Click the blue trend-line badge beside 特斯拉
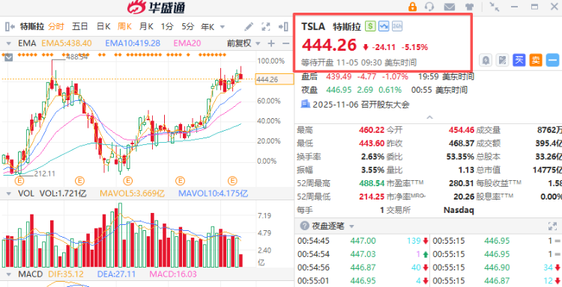The width and height of the screenshot is (562, 287). point(384,26)
